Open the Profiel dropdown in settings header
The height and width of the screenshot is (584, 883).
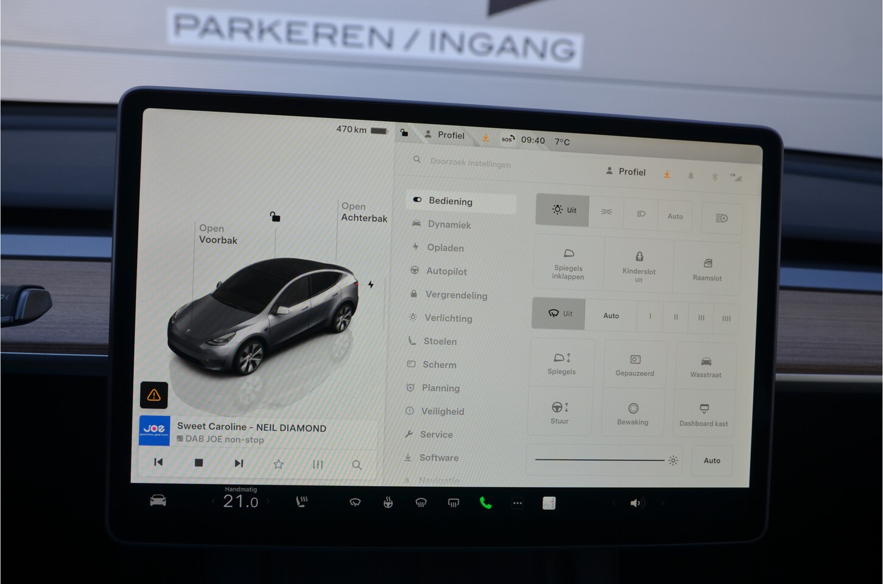click(x=626, y=172)
